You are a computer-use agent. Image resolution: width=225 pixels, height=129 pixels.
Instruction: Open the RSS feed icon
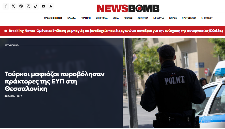pyautogui.click(x=51, y=6)
